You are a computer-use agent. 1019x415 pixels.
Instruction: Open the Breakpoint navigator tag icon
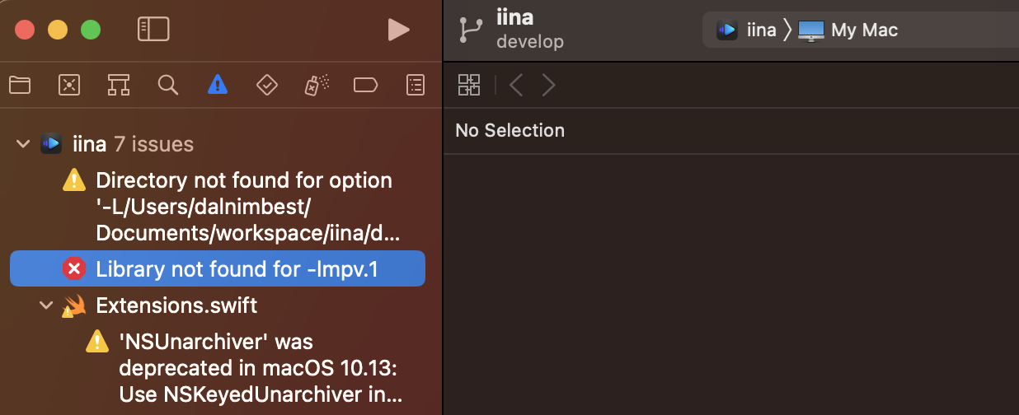[365, 84]
